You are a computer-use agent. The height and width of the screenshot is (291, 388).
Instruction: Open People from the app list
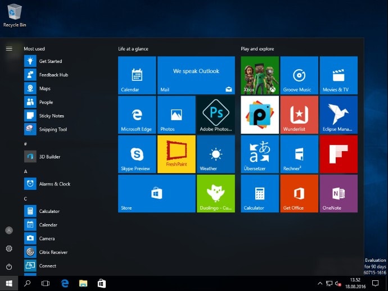coord(66,102)
